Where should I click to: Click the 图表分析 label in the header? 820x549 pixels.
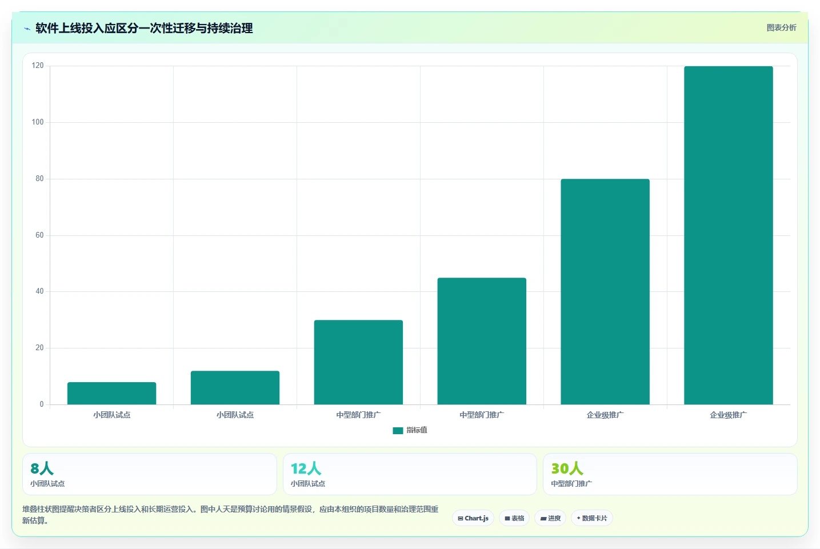[x=781, y=27]
